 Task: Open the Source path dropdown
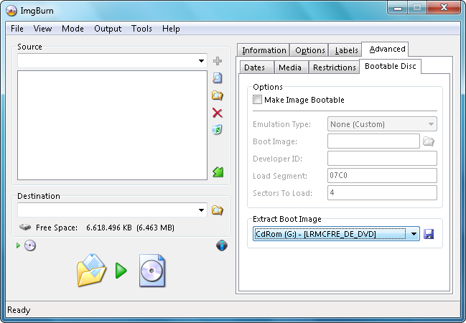tap(202, 61)
